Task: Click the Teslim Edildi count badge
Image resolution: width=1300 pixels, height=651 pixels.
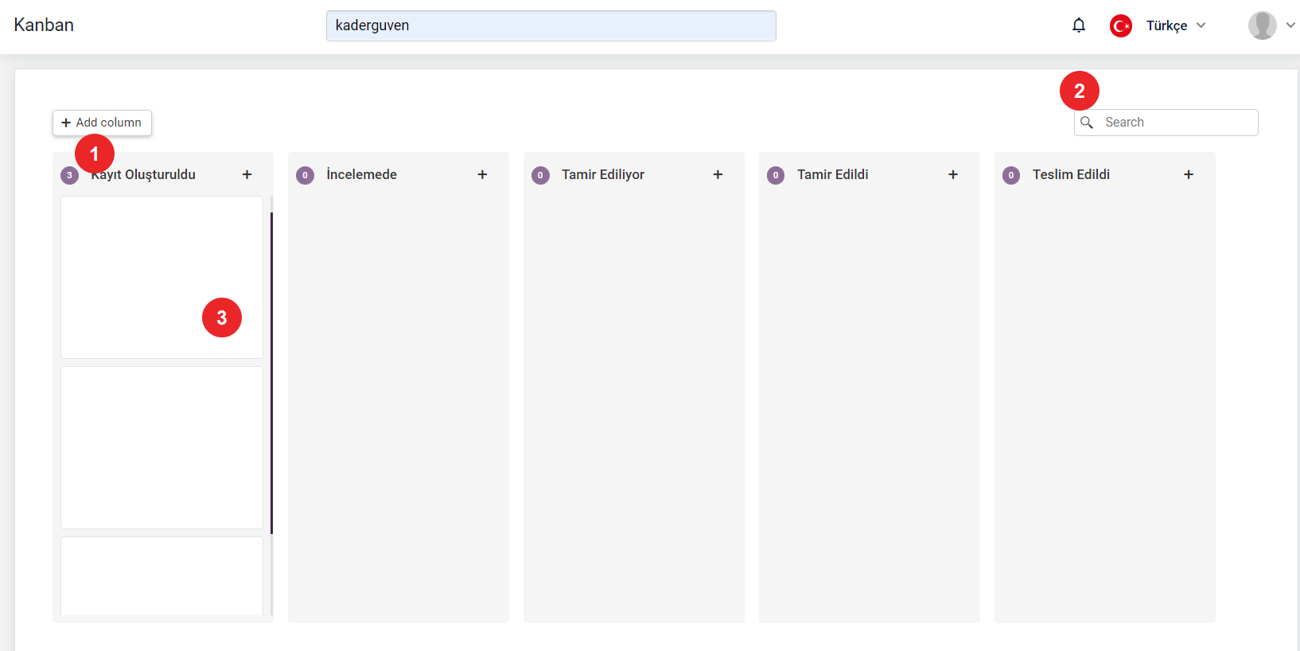Action: [x=1011, y=175]
